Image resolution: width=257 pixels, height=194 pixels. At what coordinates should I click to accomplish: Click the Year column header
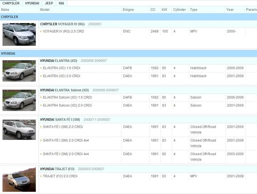230,10
